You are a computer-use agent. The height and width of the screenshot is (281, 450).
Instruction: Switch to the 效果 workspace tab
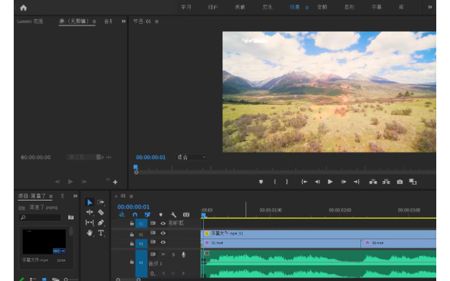(x=294, y=7)
